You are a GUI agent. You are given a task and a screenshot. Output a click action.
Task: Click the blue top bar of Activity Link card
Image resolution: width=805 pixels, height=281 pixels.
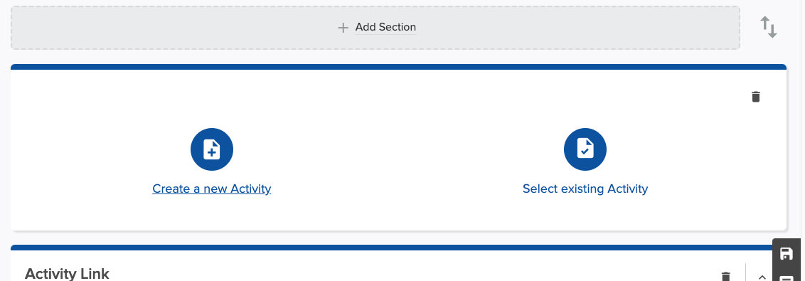[390, 248]
